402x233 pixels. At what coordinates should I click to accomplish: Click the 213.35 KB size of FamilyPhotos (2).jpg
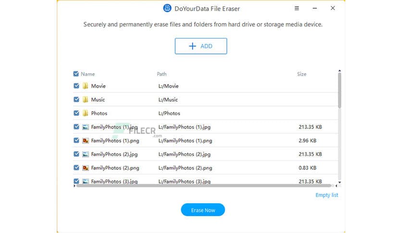tap(310, 154)
